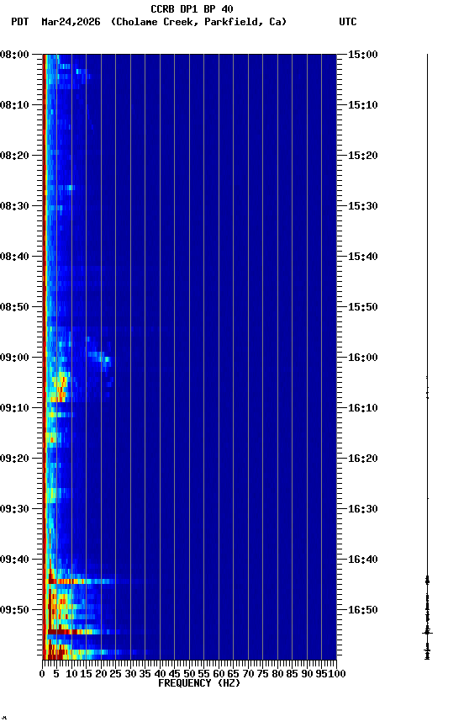
Task: Click the "16:30" UTC time label
Action: (x=363, y=509)
